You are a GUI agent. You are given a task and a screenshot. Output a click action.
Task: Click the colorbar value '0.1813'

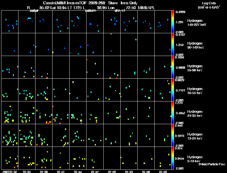(180, 136)
